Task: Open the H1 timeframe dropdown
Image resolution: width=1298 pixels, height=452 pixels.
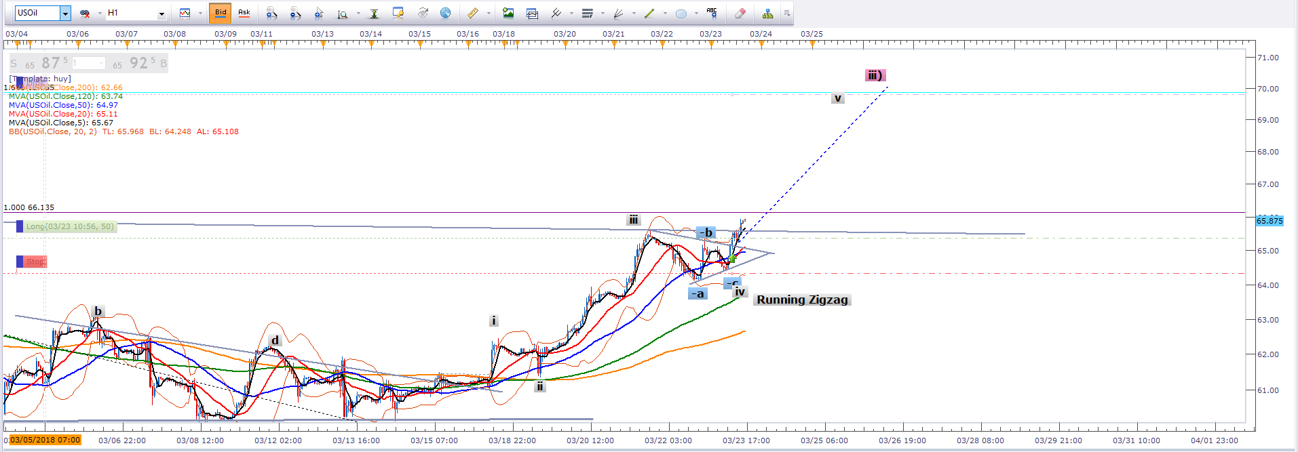Action: pos(161,13)
